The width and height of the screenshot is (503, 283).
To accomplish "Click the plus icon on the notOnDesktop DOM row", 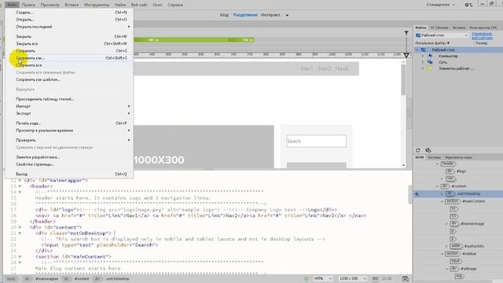I will (417, 194).
